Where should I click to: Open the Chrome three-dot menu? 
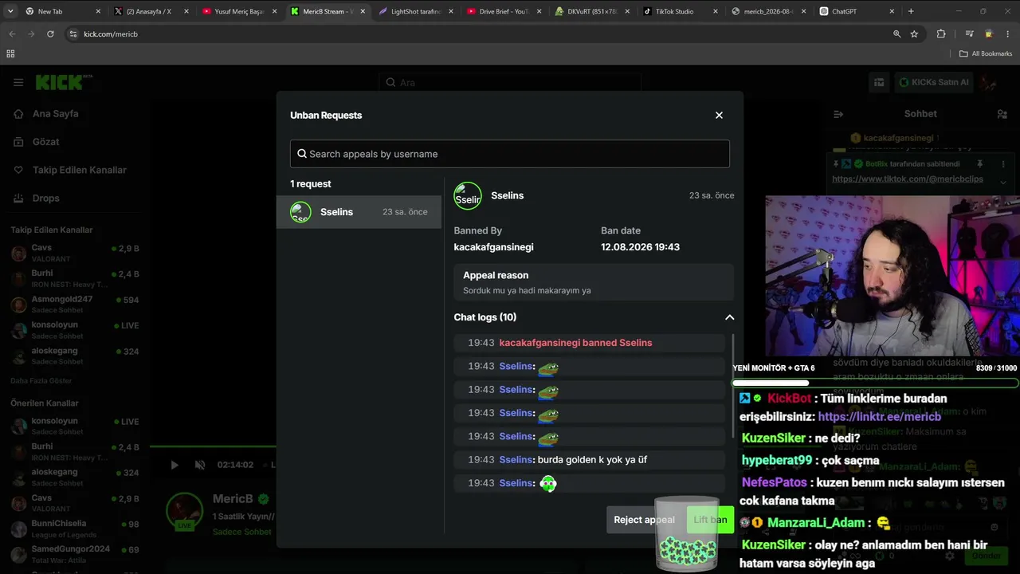pyautogui.click(x=1008, y=34)
